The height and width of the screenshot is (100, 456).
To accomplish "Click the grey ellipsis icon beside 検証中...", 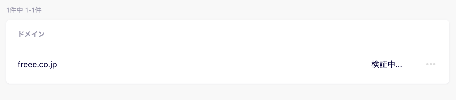I will 431,64.
